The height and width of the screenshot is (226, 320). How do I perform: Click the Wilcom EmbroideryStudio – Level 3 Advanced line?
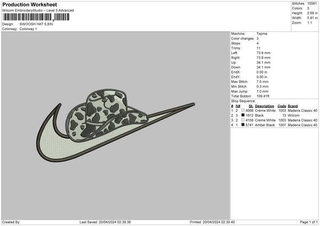(38, 11)
